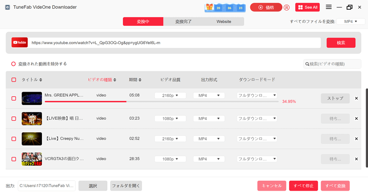
Task: Open MP4 format dropdown for 【LIVE映像】唱
Action: coord(209,118)
